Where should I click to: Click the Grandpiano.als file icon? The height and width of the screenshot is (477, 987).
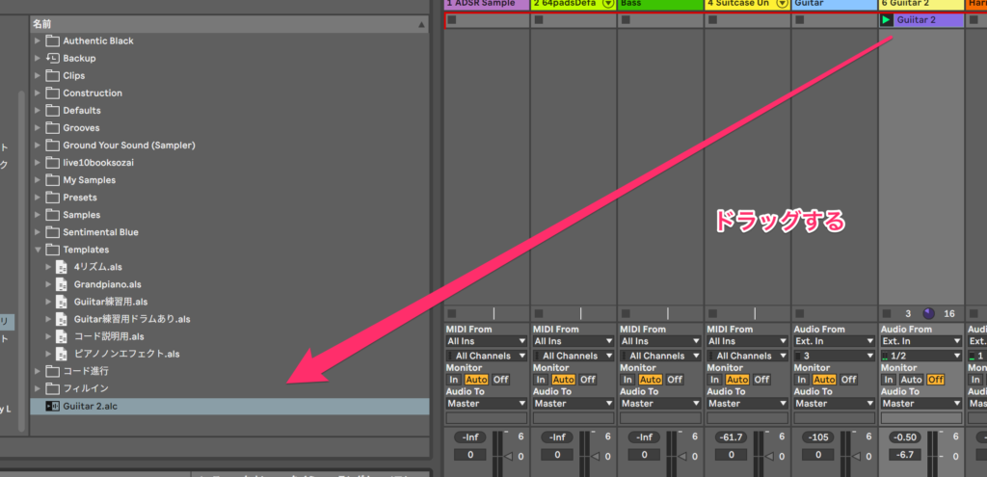[62, 285]
